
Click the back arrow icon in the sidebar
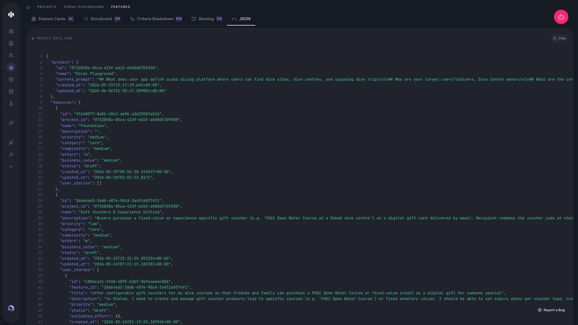tap(11, 167)
